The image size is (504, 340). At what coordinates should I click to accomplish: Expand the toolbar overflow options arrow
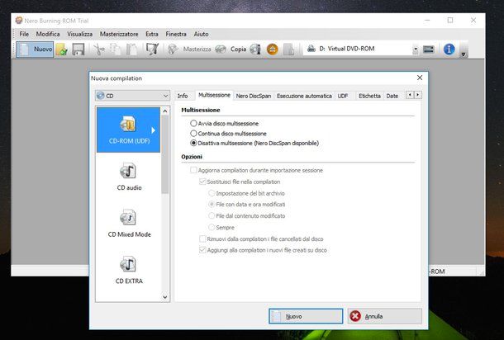tap(464, 54)
